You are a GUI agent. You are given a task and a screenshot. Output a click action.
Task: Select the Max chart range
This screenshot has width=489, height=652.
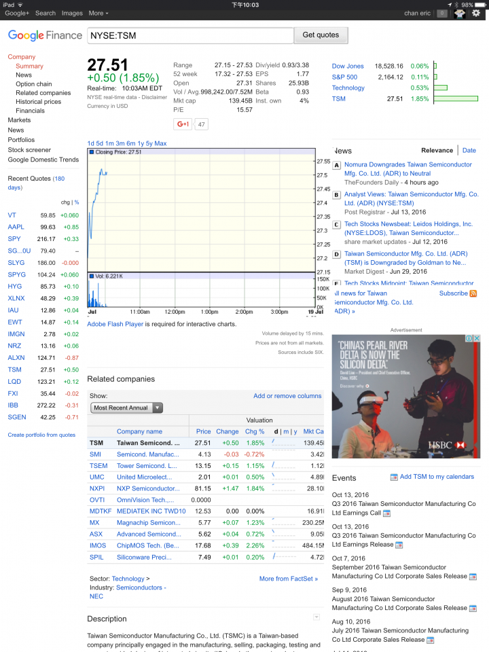(160, 143)
